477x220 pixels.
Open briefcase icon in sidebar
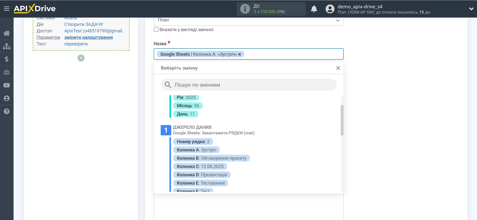pyautogui.click(x=7, y=72)
